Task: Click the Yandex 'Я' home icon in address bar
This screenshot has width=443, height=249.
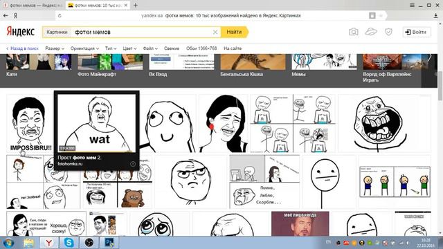Action: pyautogui.click(x=15, y=16)
